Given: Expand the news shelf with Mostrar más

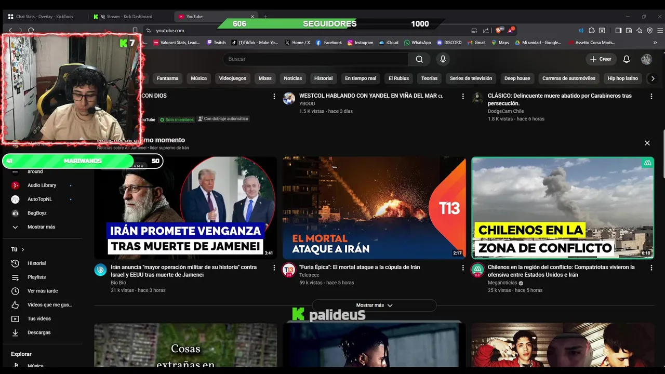Looking at the screenshot, I should pyautogui.click(x=374, y=305).
